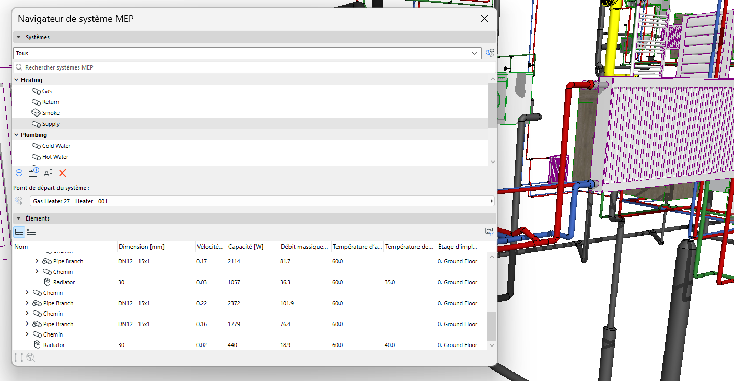The width and height of the screenshot is (734, 381).
Task: Click the 101.9 mass flow cell
Action: [x=287, y=303]
